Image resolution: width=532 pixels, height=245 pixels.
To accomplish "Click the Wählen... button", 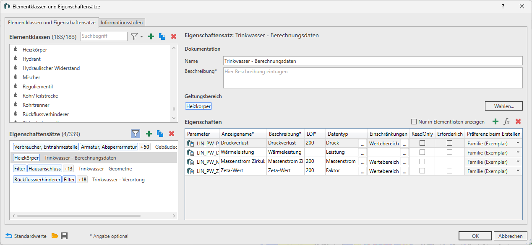I will click(x=504, y=106).
